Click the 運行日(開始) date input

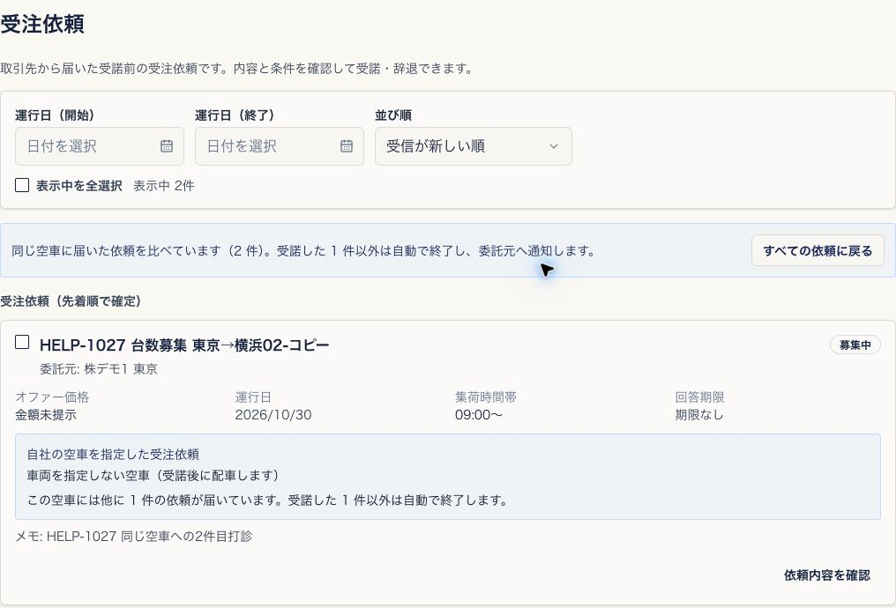100,146
